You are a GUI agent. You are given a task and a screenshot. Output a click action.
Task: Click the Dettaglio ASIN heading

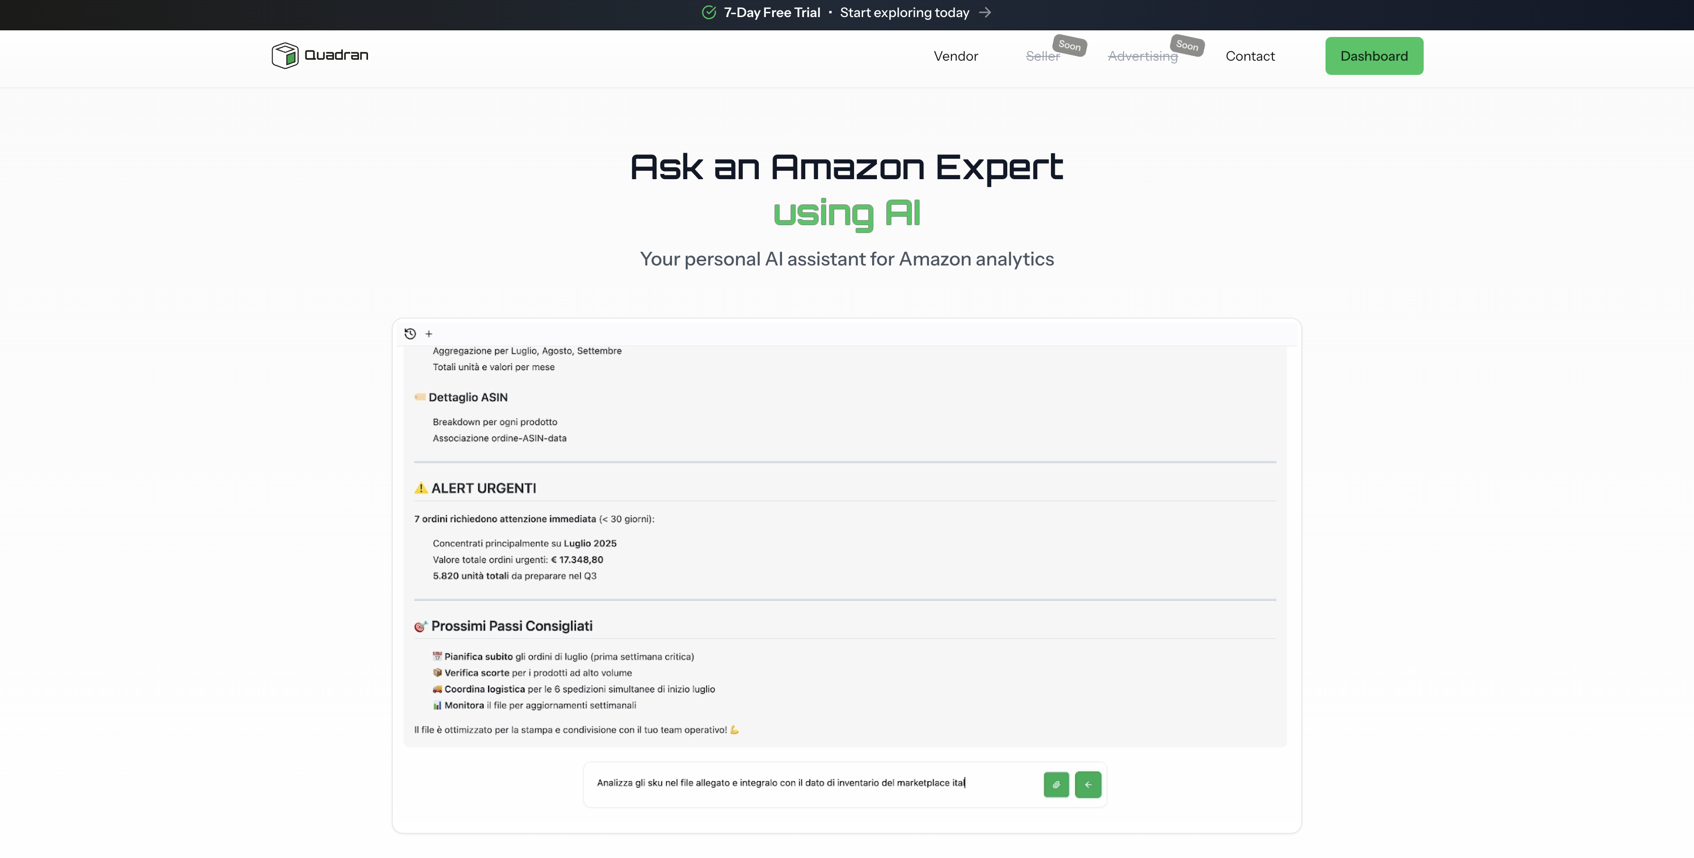point(468,397)
